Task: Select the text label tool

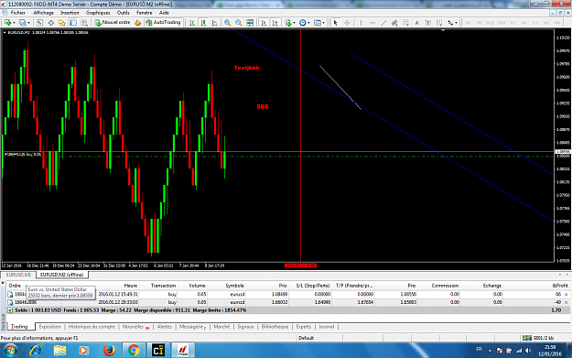Action: click(x=428, y=23)
